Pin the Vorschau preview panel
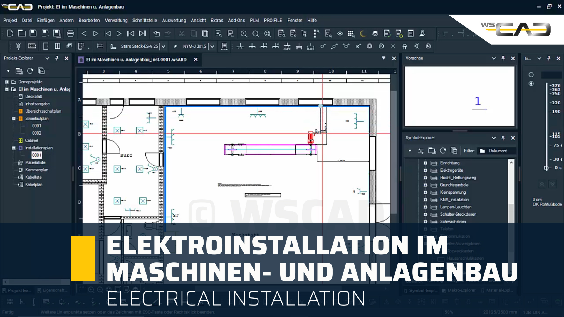 [503, 58]
